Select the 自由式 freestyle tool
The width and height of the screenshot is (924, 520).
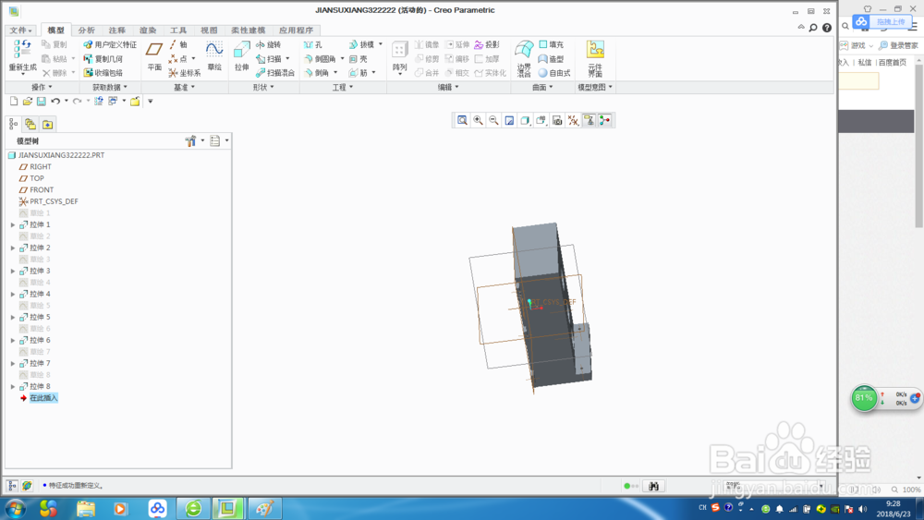click(x=553, y=73)
